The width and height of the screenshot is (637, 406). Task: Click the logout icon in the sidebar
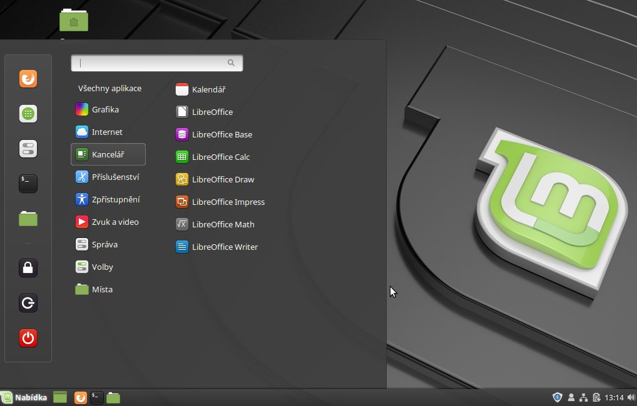coord(28,302)
